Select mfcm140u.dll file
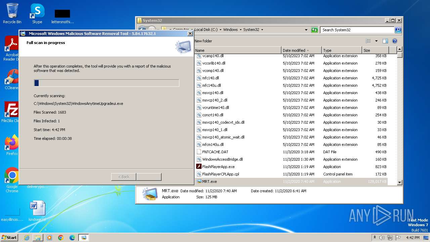This screenshot has width=430, height=242. pyautogui.click(x=292, y=145)
